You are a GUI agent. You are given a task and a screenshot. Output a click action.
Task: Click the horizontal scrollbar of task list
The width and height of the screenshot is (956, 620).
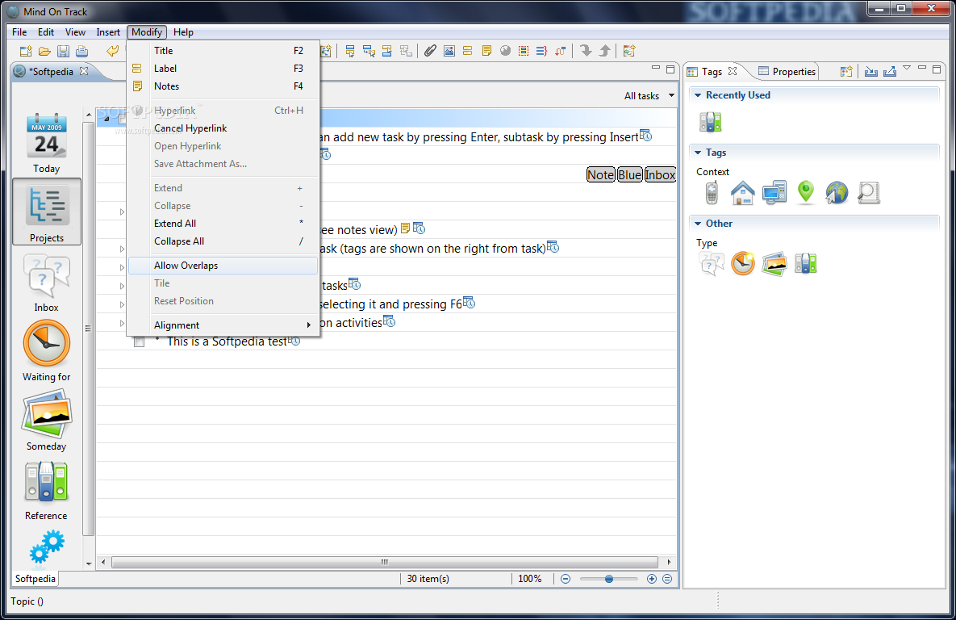point(385,562)
